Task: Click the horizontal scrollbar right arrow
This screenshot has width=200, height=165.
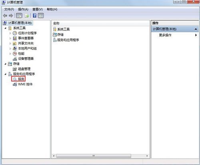Action: pyautogui.click(x=147, y=156)
